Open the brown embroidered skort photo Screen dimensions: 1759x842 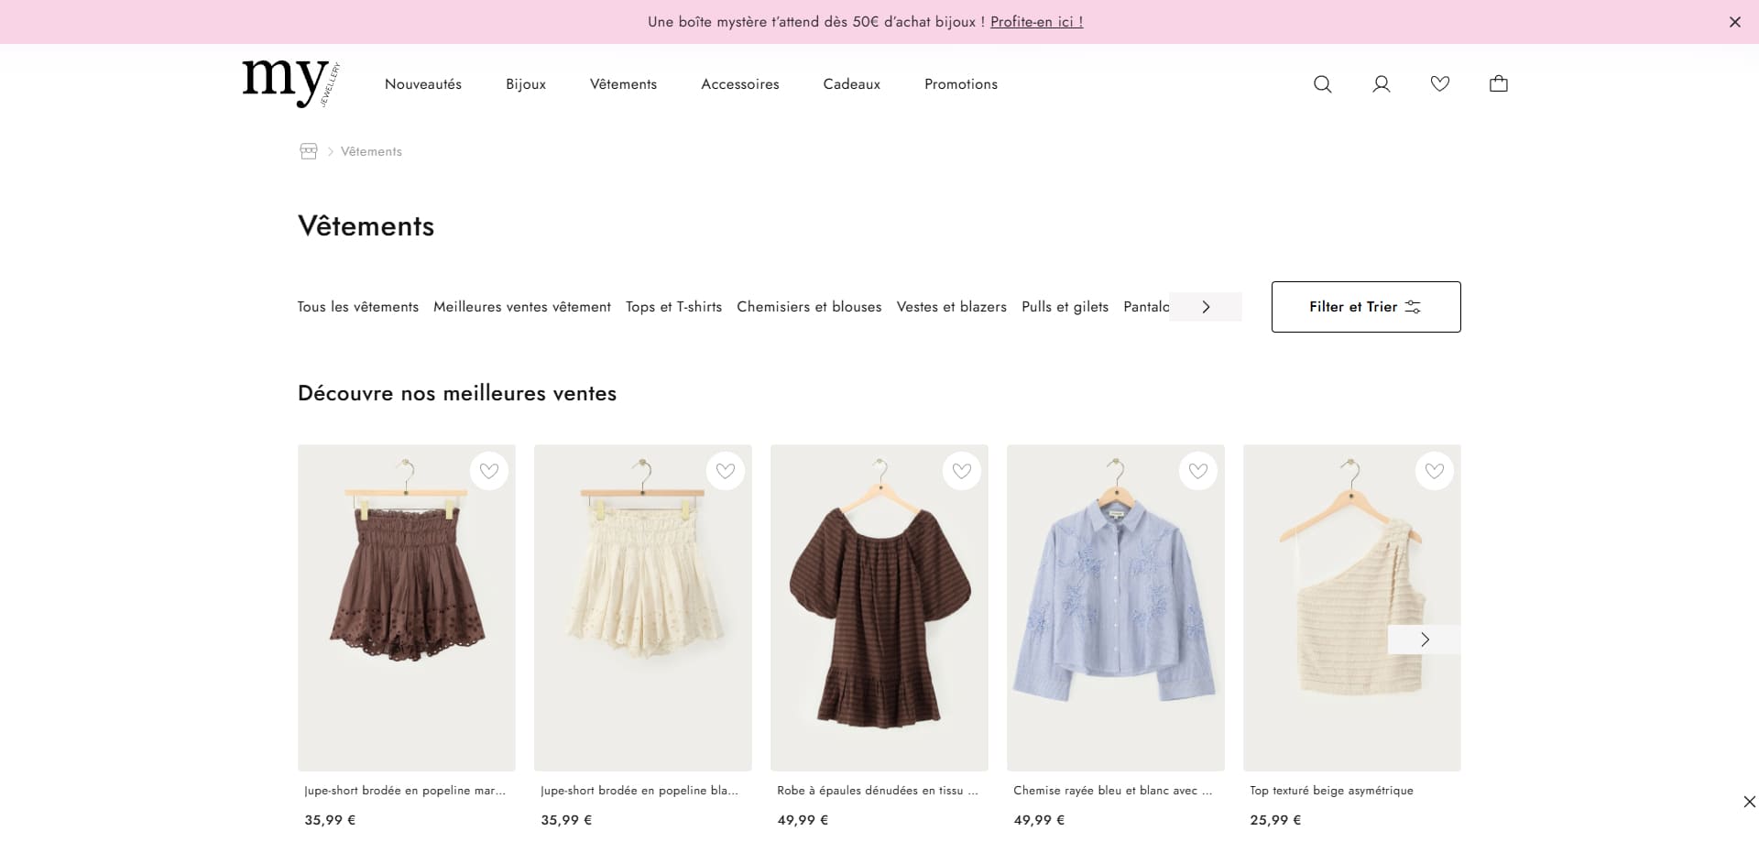pos(407,608)
